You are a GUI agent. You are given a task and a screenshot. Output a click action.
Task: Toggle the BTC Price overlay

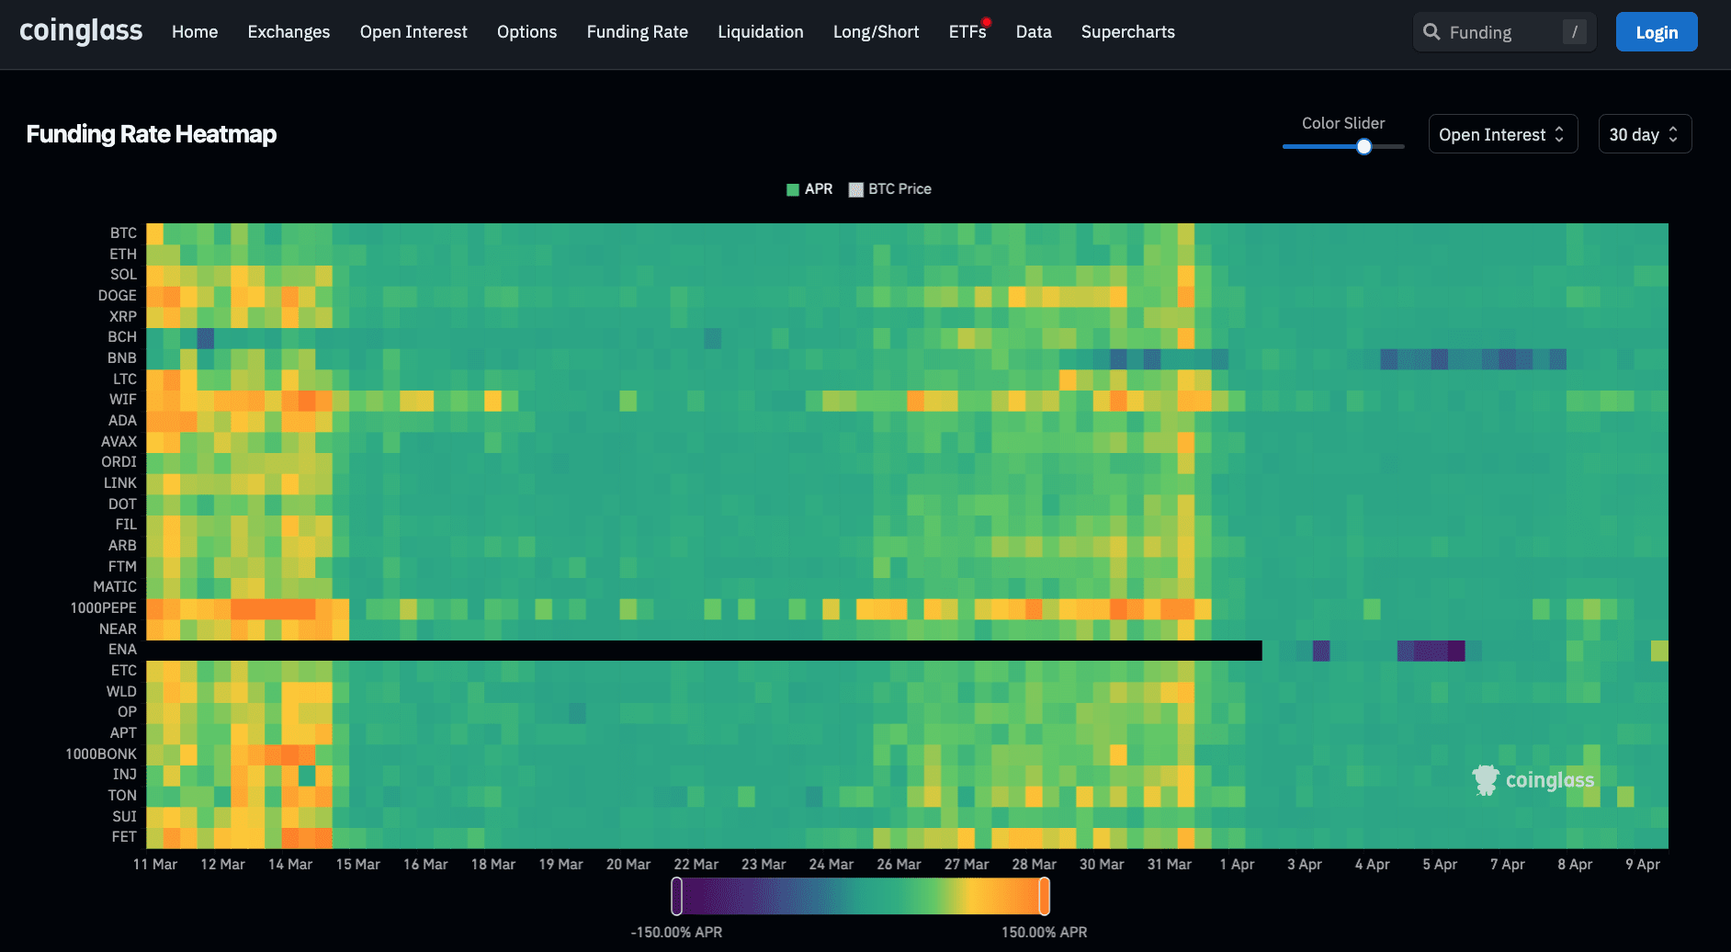click(888, 189)
